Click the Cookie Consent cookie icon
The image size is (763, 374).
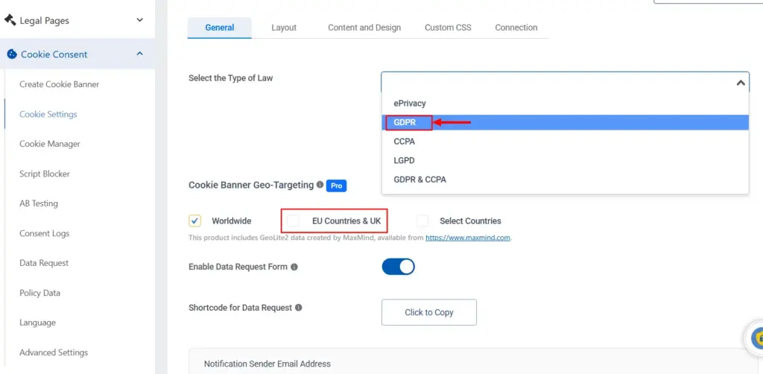tap(12, 54)
